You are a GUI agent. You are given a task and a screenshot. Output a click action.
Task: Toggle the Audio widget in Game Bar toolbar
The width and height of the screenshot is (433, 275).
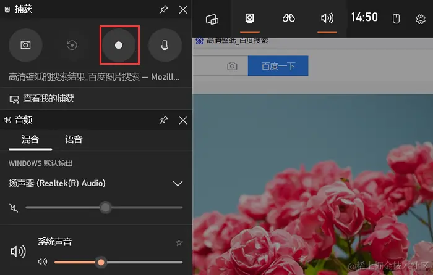327,18
